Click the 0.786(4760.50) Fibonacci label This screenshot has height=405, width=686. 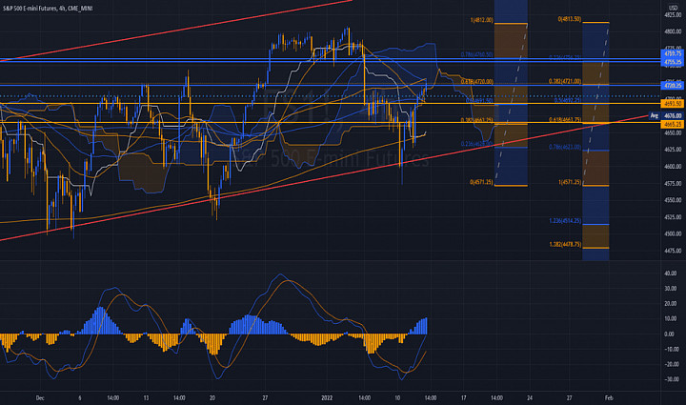pyautogui.click(x=477, y=54)
